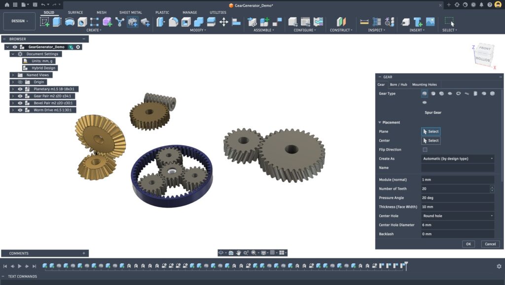Open timeline settings gear icon
505x285 pixels.
coord(499,266)
